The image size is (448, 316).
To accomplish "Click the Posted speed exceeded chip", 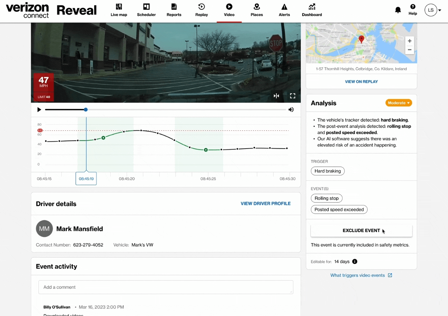I will coord(339,209).
